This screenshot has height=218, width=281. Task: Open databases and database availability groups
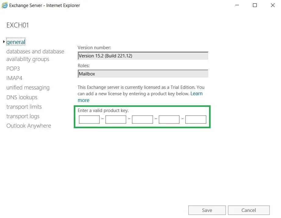[35, 55]
